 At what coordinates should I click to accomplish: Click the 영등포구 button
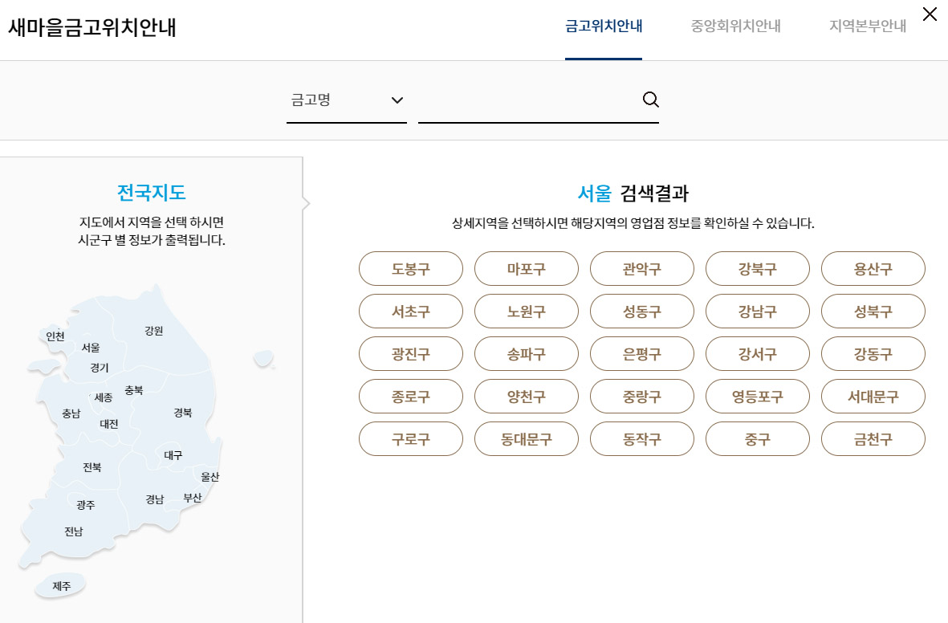pos(757,396)
